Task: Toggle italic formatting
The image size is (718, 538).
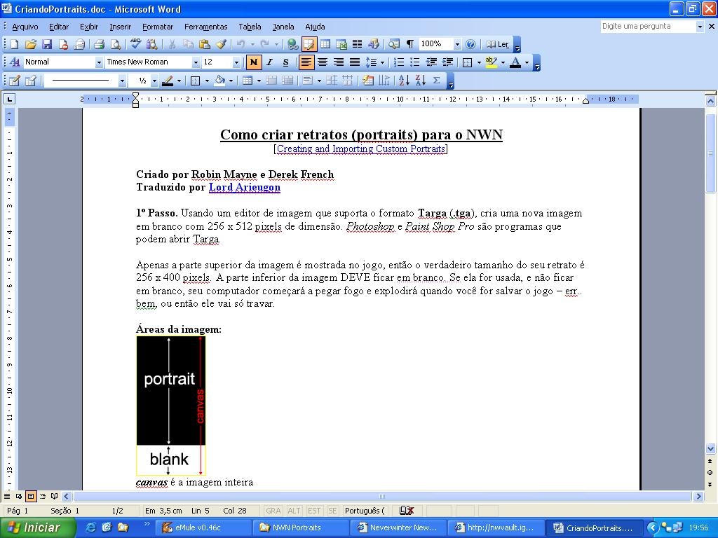Action: (269, 62)
